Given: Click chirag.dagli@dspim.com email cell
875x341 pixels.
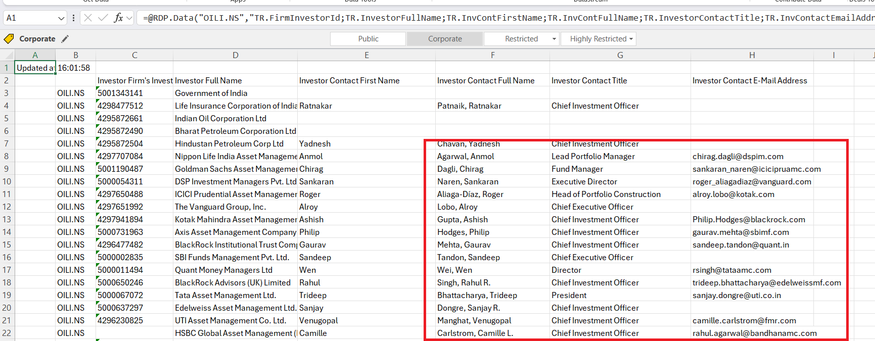Looking at the screenshot, I should point(752,156).
